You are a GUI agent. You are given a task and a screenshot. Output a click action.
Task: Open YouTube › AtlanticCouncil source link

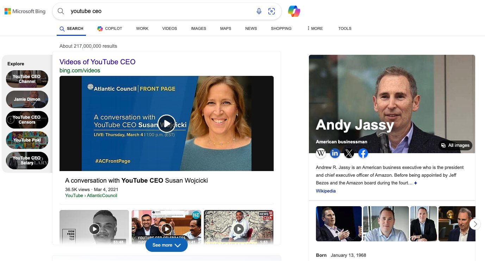(x=91, y=195)
